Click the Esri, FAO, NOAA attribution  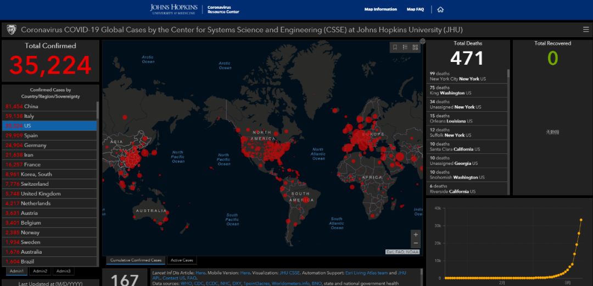pos(402,251)
